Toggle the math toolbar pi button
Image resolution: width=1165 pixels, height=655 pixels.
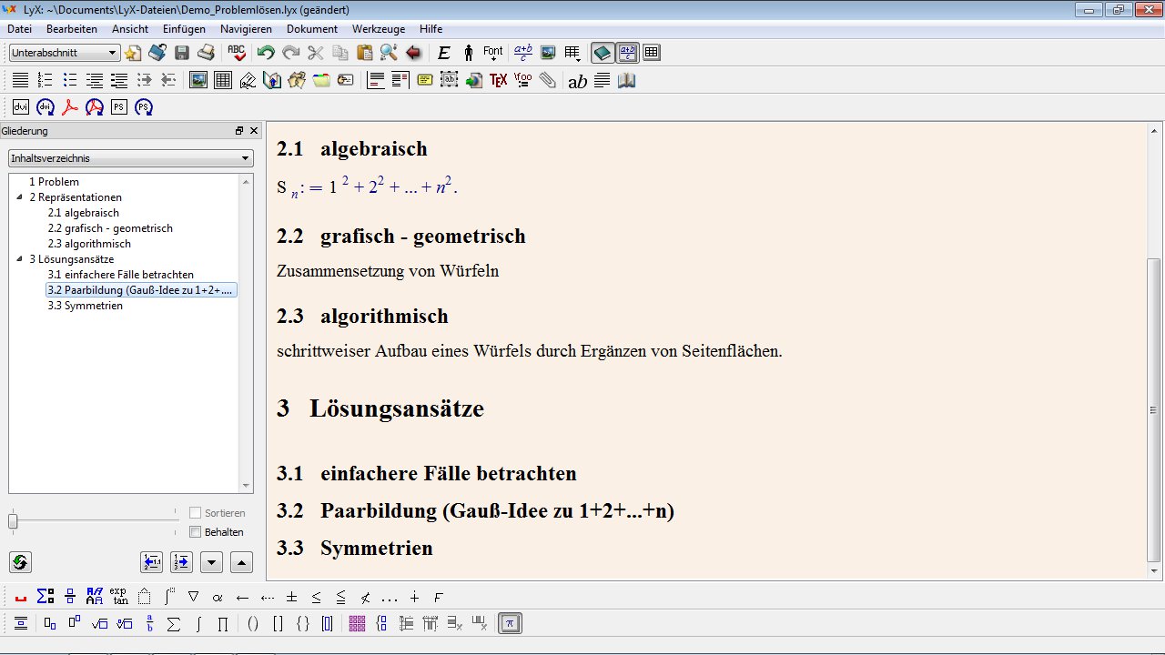[511, 624]
